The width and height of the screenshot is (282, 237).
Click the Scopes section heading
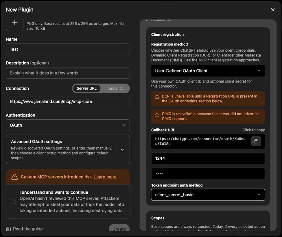[158, 218]
